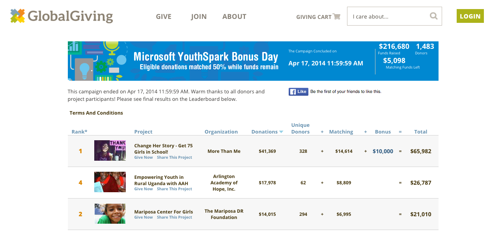This screenshot has width=504, height=232.
Task: Open 'Empowering Youth in Rural Uganda with AAH' title
Action: point(161,180)
